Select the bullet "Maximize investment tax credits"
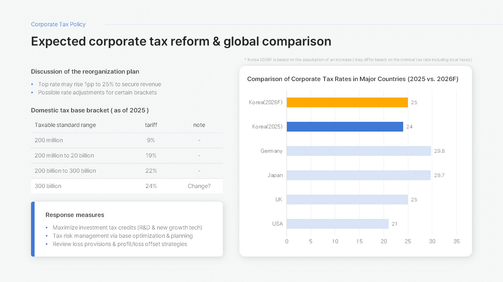Image resolution: width=503 pixels, height=282 pixels. point(127,228)
